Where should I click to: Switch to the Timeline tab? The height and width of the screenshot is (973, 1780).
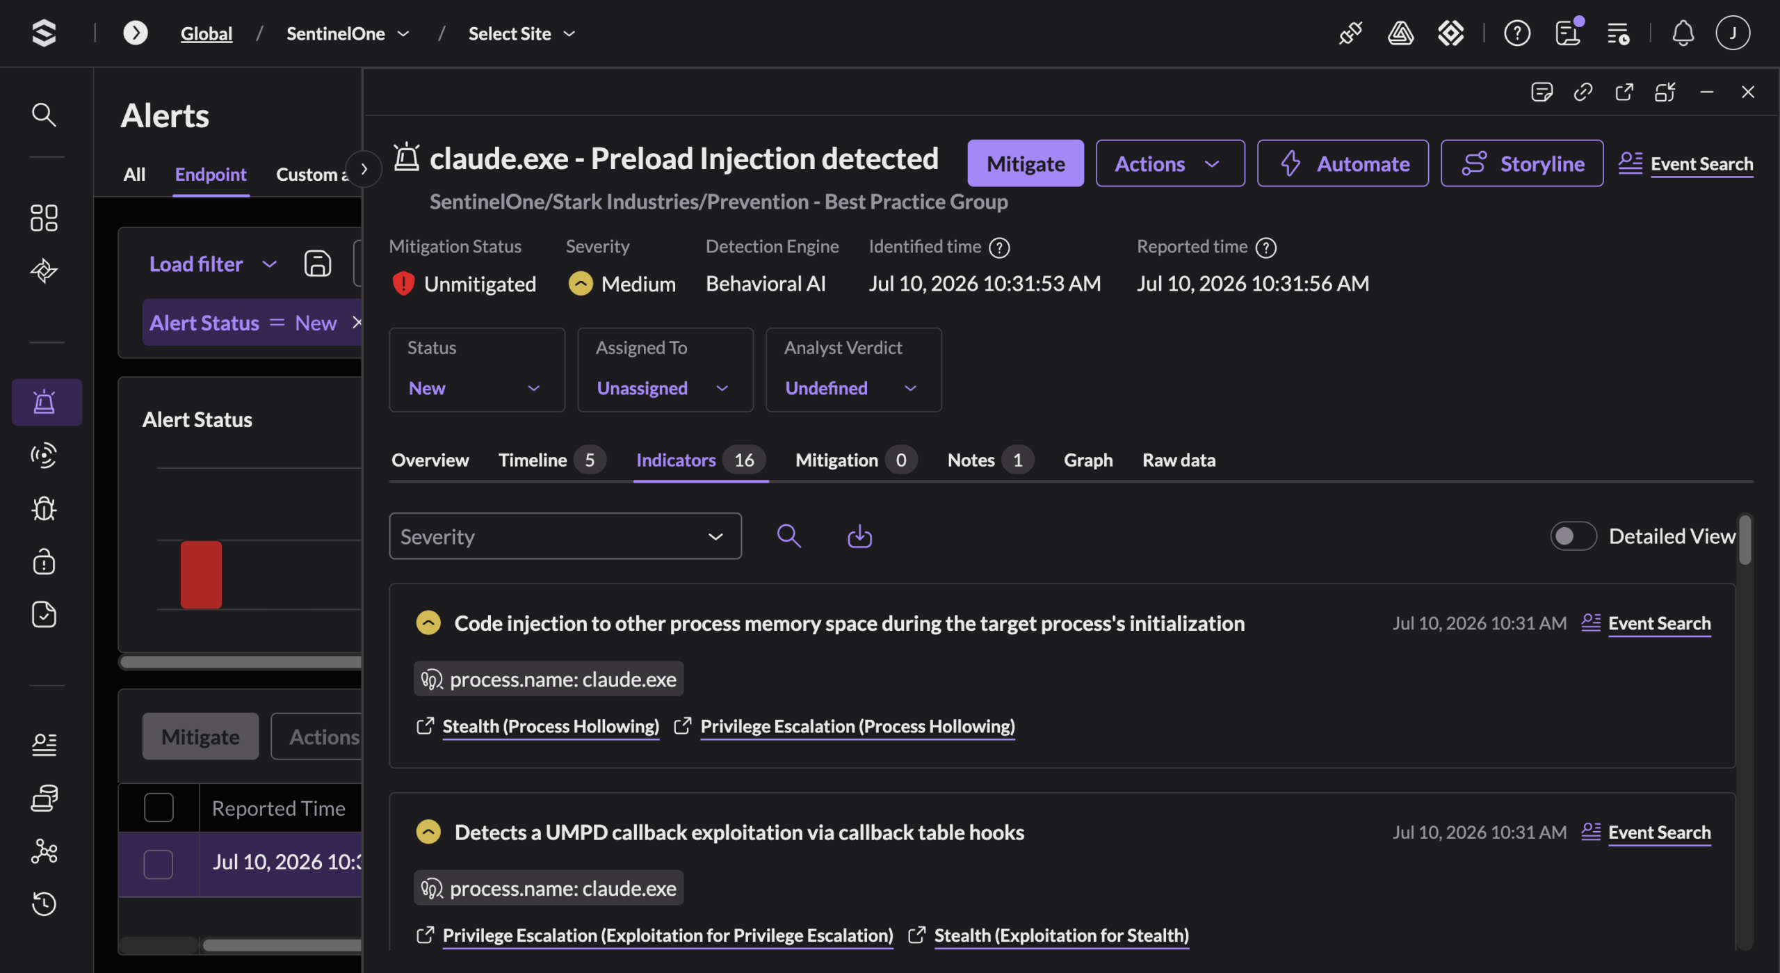[551, 460]
